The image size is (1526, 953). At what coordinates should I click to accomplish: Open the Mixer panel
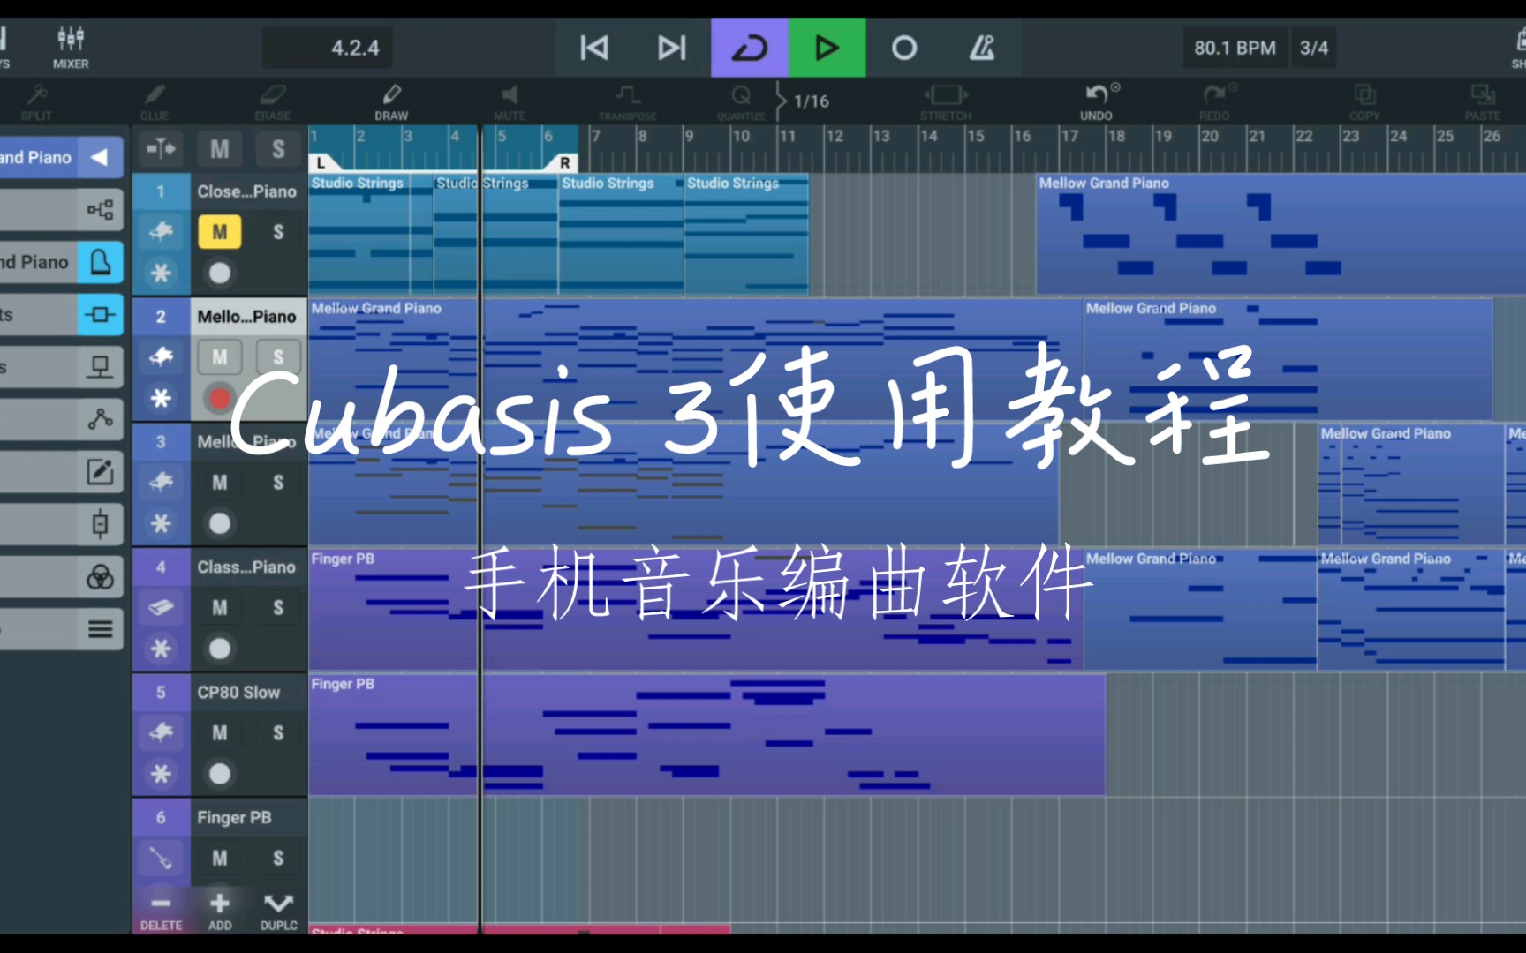pos(71,48)
